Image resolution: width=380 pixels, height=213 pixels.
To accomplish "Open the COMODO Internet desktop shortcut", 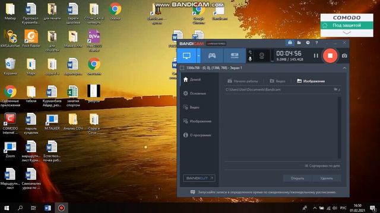I will tap(10, 124).
